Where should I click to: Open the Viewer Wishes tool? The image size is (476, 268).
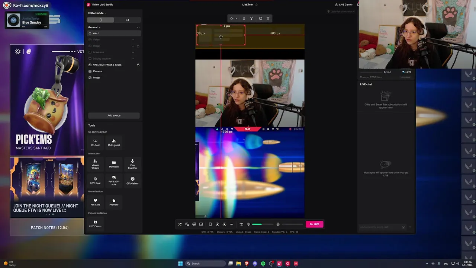click(x=95, y=164)
